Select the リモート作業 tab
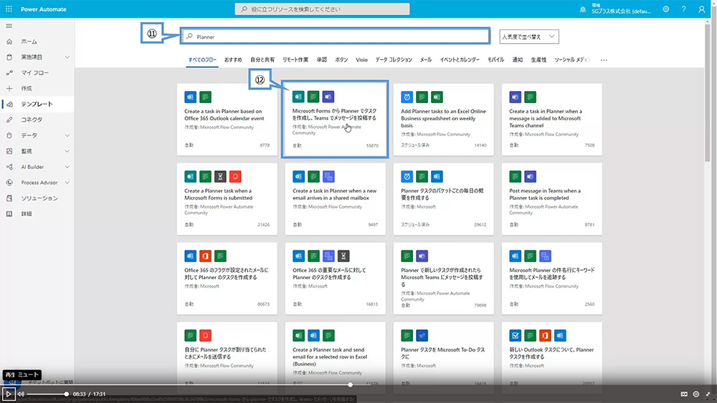This screenshot has width=717, height=403. 295,60
